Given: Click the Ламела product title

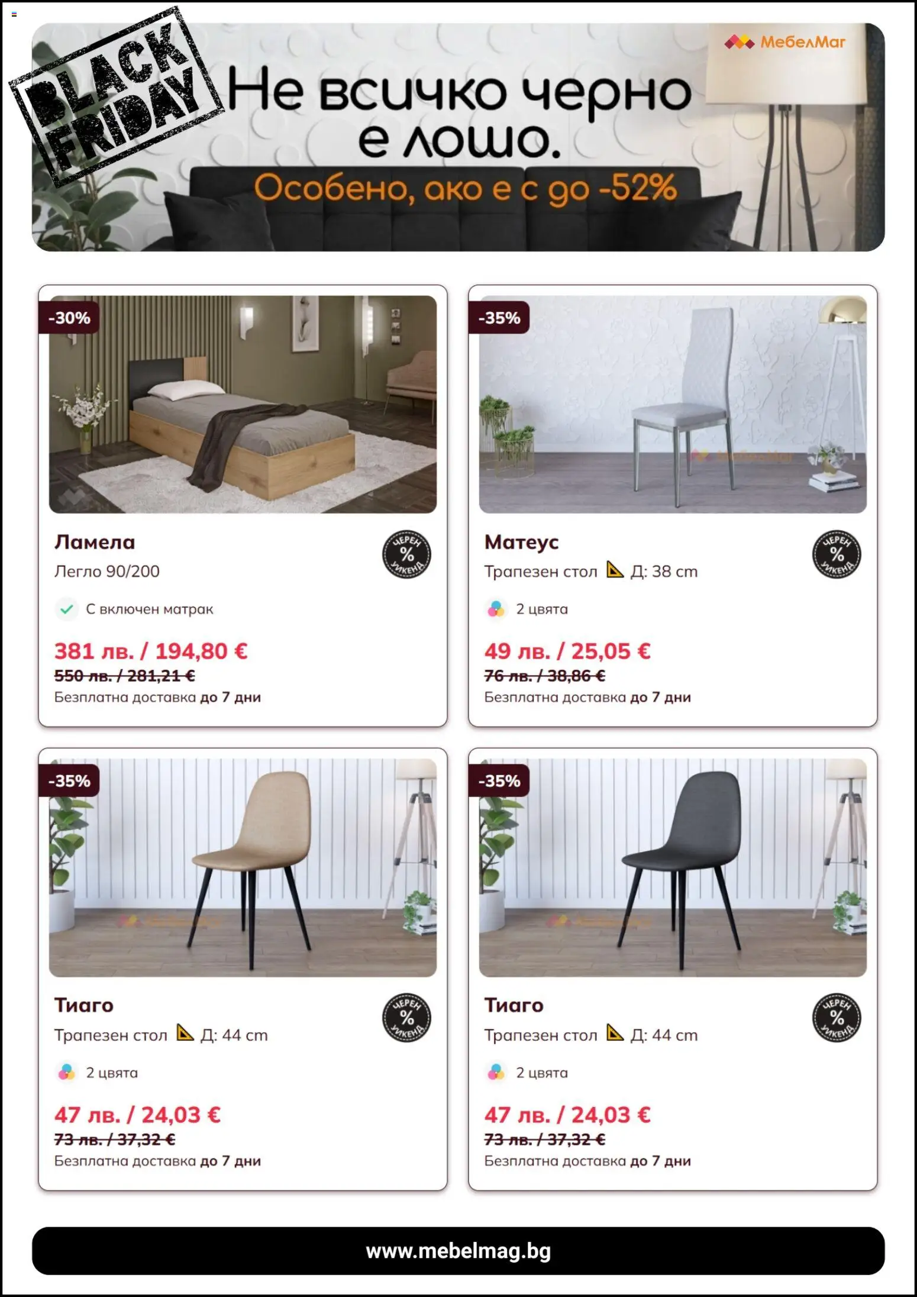Looking at the screenshot, I should click(x=95, y=542).
